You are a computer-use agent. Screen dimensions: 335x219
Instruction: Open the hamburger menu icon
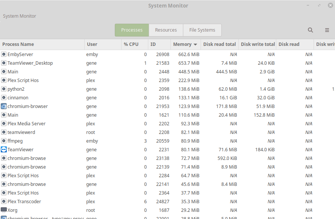click(327, 30)
